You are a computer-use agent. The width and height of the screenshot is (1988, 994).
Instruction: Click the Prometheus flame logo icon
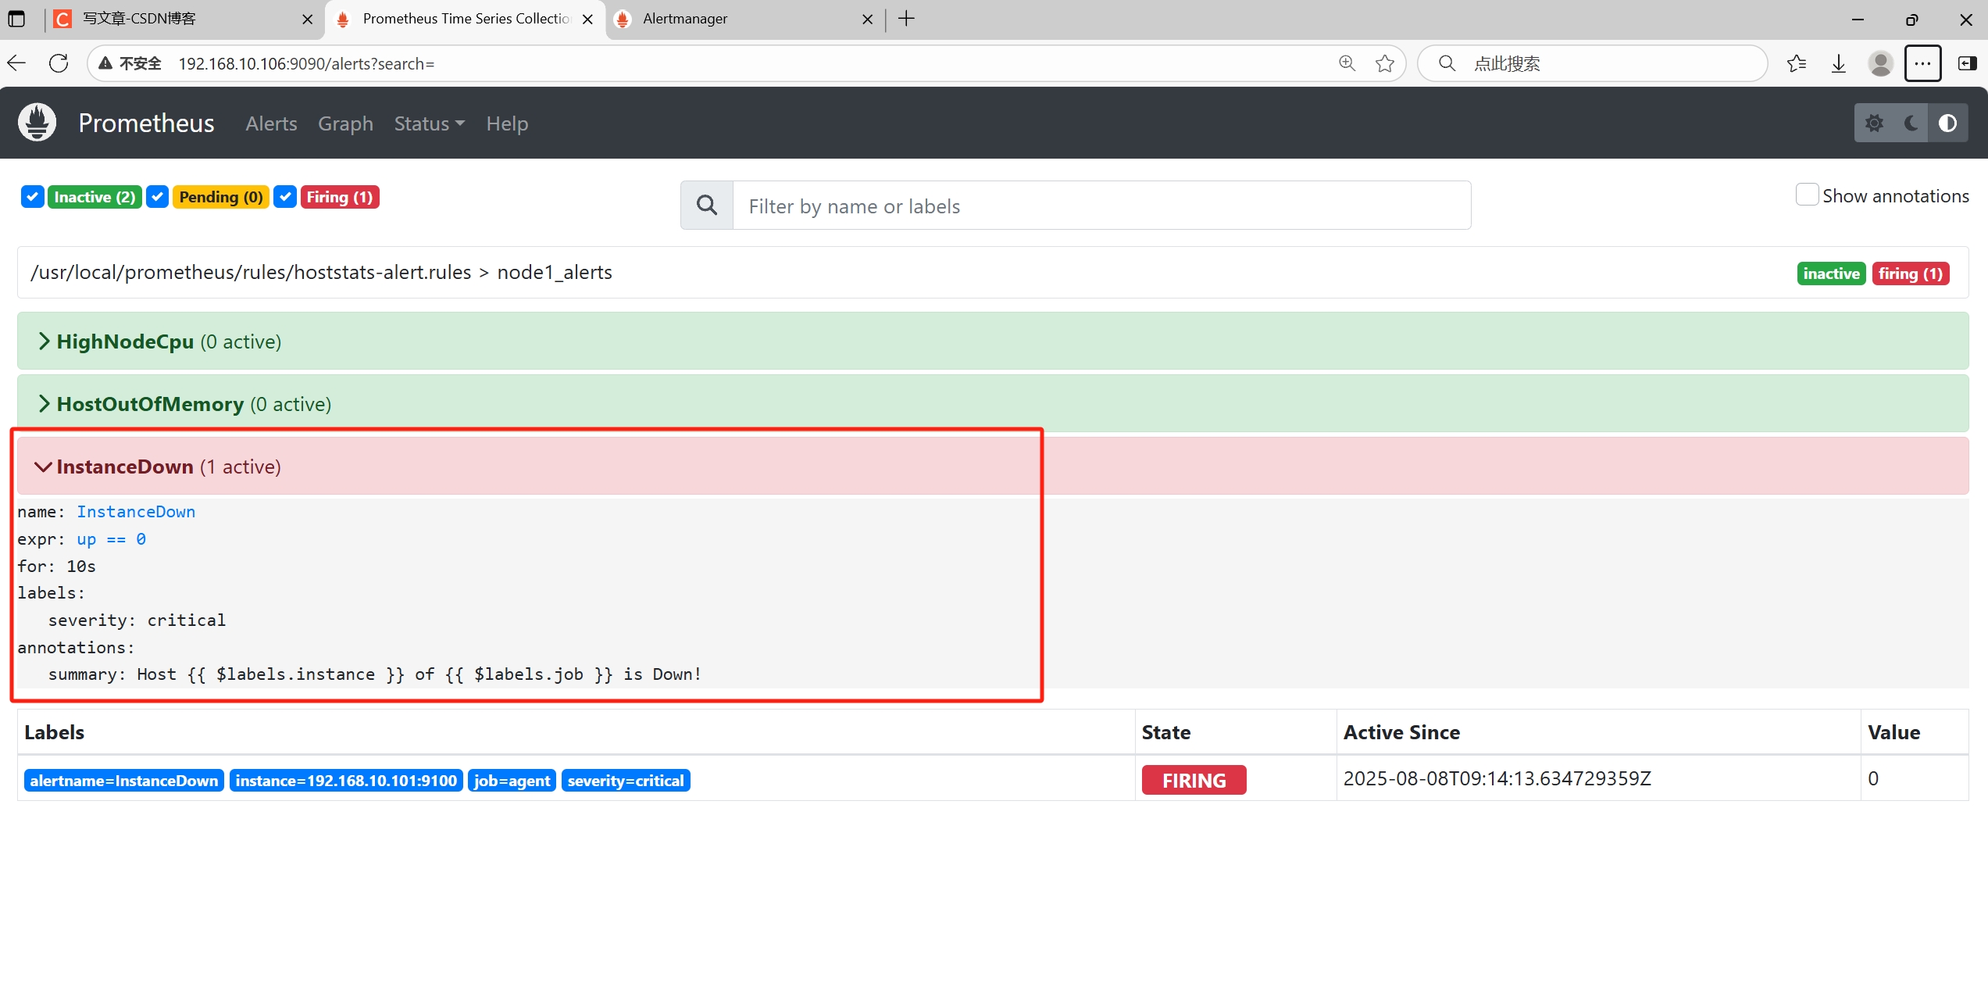click(x=37, y=123)
